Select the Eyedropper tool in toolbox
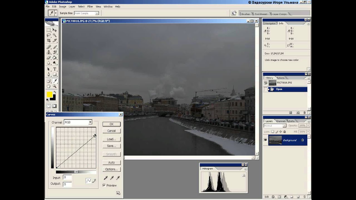356x200 pixels. tap(55, 81)
